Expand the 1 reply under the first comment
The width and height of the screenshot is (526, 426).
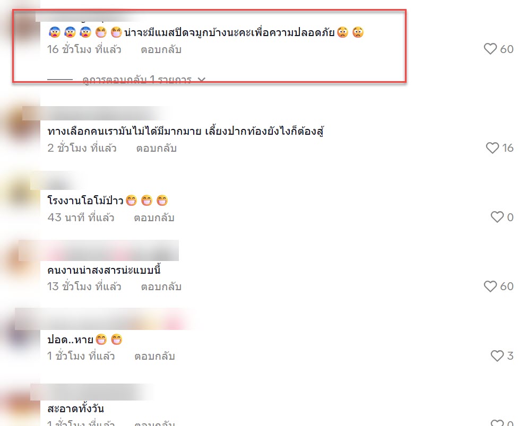[x=137, y=80]
